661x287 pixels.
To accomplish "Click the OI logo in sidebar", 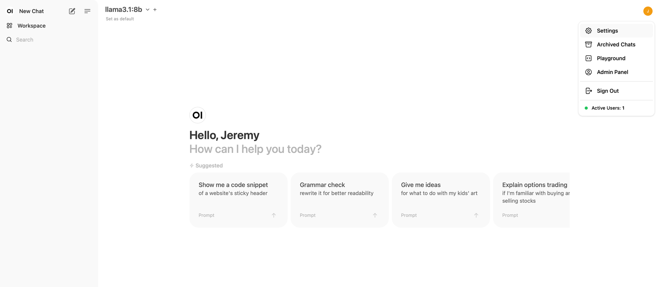I will pyautogui.click(x=10, y=11).
